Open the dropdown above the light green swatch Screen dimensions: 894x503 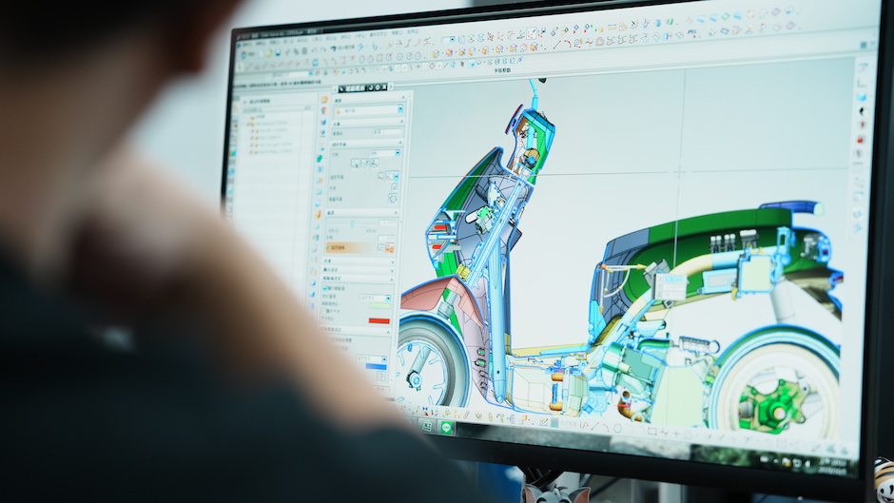pyautogui.click(x=375, y=298)
